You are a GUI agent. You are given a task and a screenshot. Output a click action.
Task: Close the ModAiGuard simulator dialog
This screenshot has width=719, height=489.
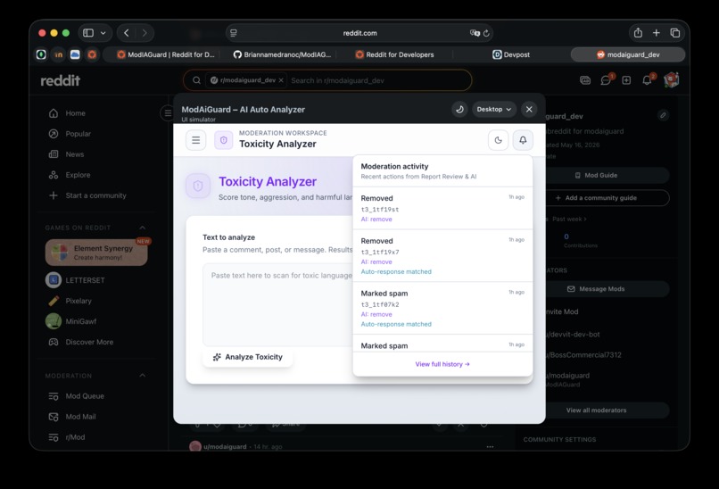click(529, 109)
